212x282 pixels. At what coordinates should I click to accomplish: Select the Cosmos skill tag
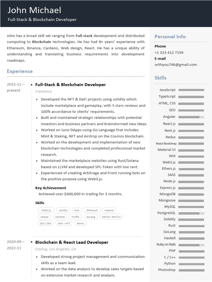[109, 210]
